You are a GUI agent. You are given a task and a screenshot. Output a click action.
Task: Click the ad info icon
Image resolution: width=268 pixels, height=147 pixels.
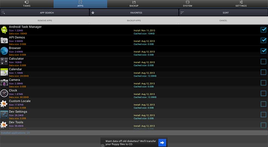[102, 145]
